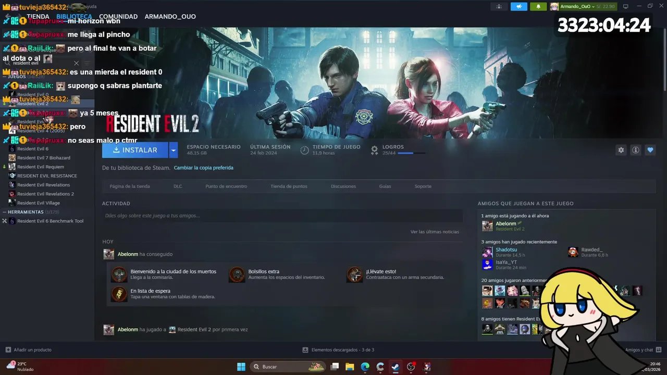Viewport: 667px width, 375px height.
Task: Click Abelonm name in currently playing friends
Action: tap(505, 223)
